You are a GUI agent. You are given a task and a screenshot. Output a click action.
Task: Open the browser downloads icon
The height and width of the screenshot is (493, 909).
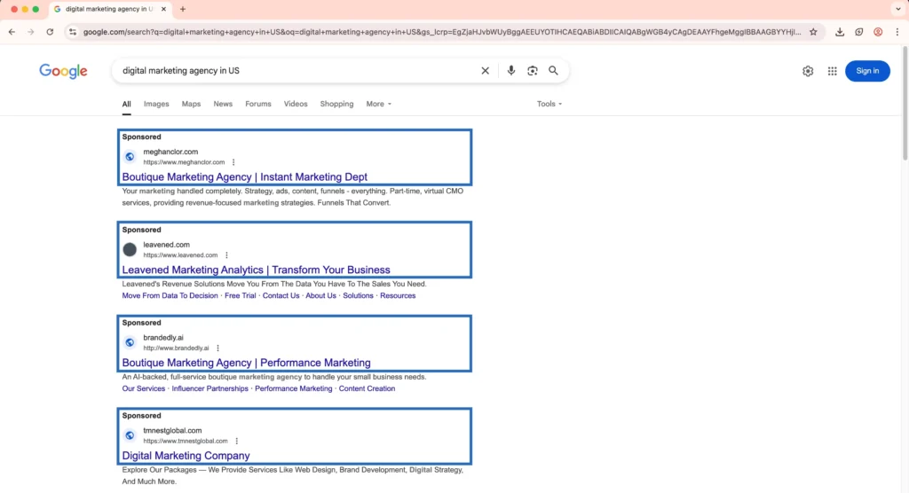840,32
